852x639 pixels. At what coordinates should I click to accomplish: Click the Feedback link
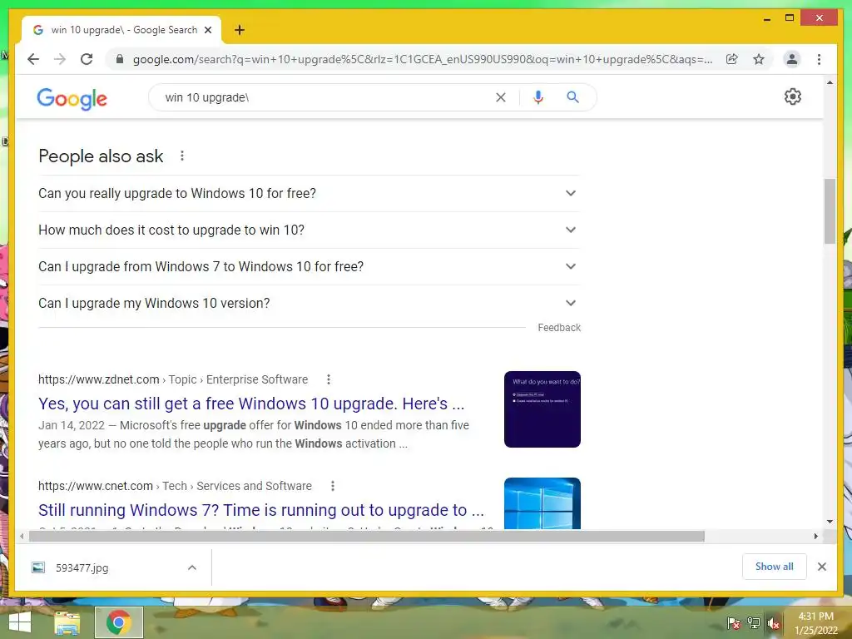click(x=559, y=328)
